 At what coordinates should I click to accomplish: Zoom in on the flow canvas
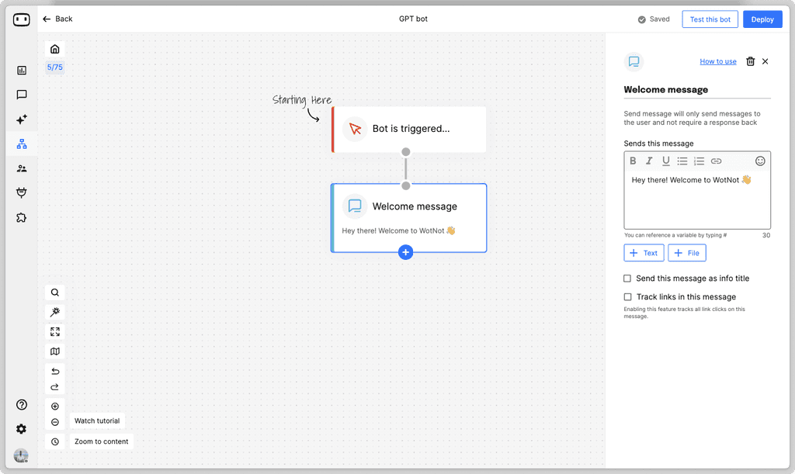[x=54, y=406]
